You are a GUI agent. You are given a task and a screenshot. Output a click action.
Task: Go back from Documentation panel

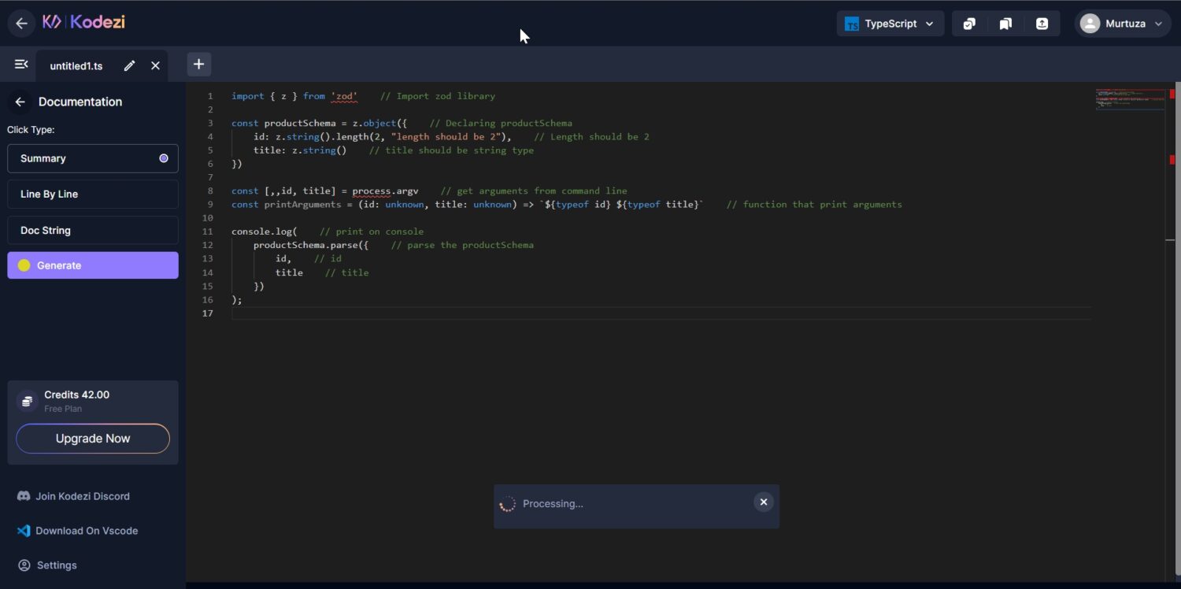pyautogui.click(x=20, y=102)
